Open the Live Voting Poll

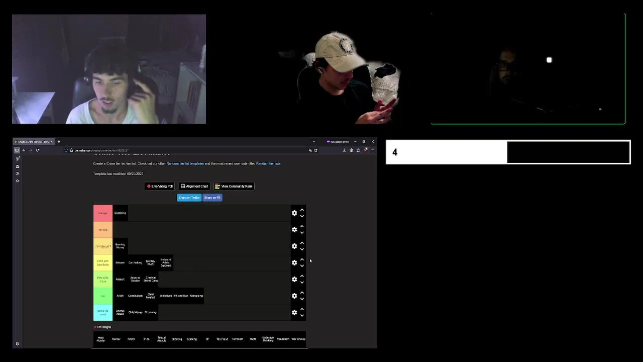160,187
